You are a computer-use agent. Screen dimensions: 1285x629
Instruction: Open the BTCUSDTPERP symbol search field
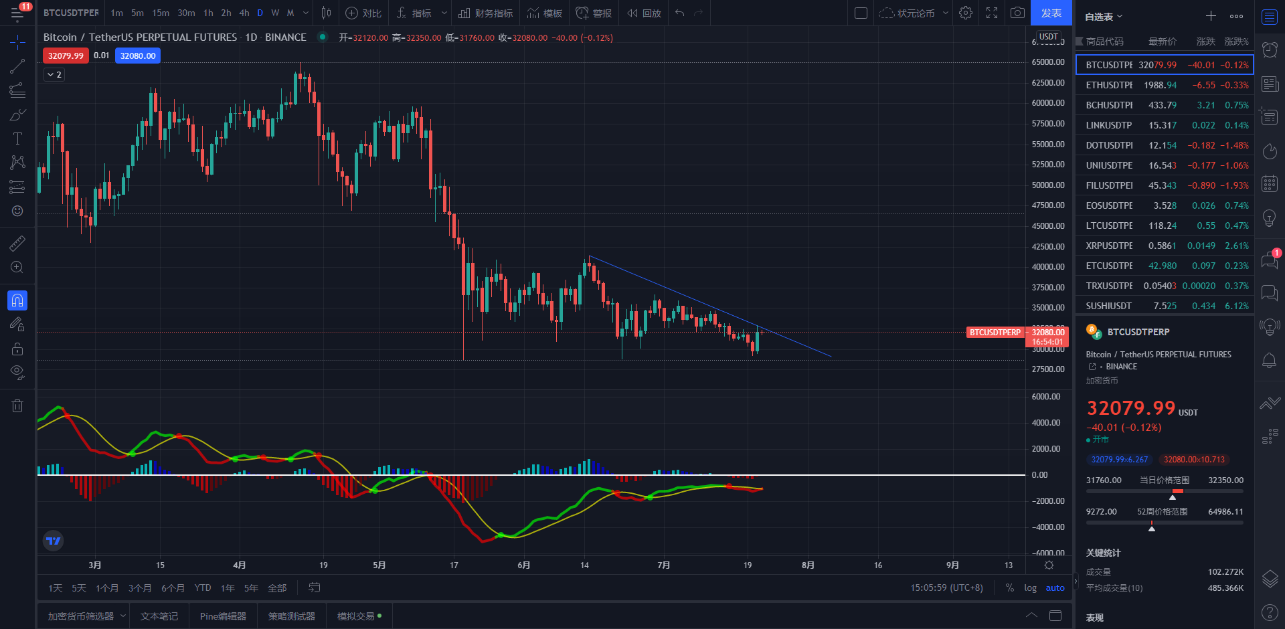pos(71,13)
